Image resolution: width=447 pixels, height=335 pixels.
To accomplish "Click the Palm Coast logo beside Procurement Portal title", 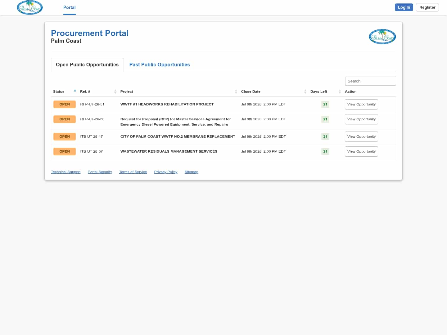I will point(382,37).
